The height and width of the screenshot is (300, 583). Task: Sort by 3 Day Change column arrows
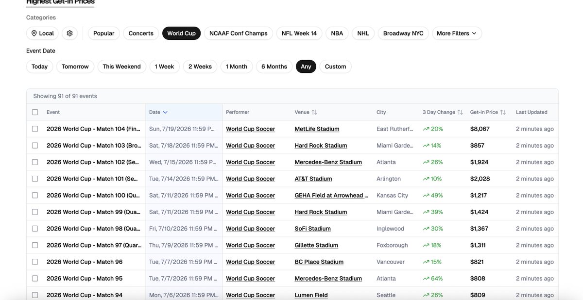coord(460,112)
